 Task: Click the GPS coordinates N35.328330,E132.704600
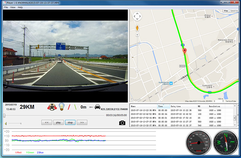coord(114,109)
